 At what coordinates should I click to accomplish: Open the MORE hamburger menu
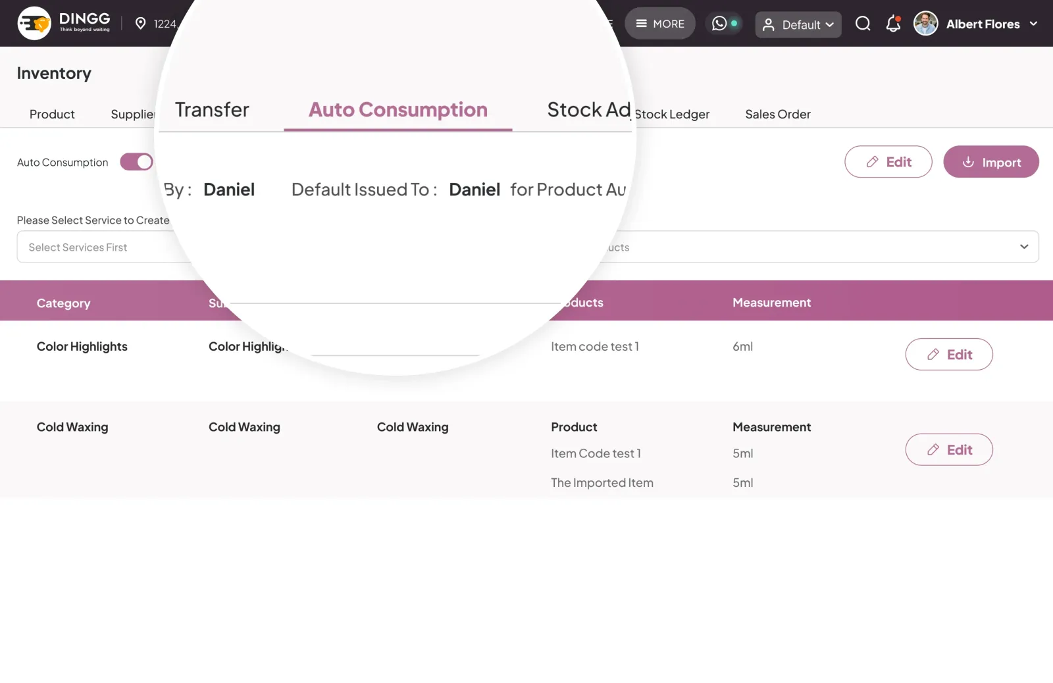click(x=660, y=24)
